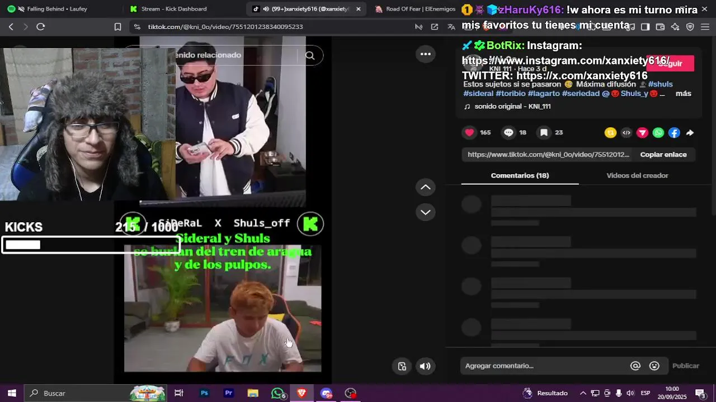Open the emoji picker in comment box
Viewport: 716px width, 402px height.
(654, 366)
